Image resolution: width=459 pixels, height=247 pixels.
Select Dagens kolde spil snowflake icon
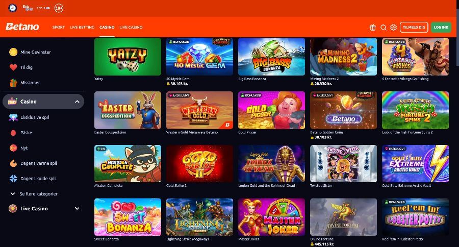(x=13, y=179)
